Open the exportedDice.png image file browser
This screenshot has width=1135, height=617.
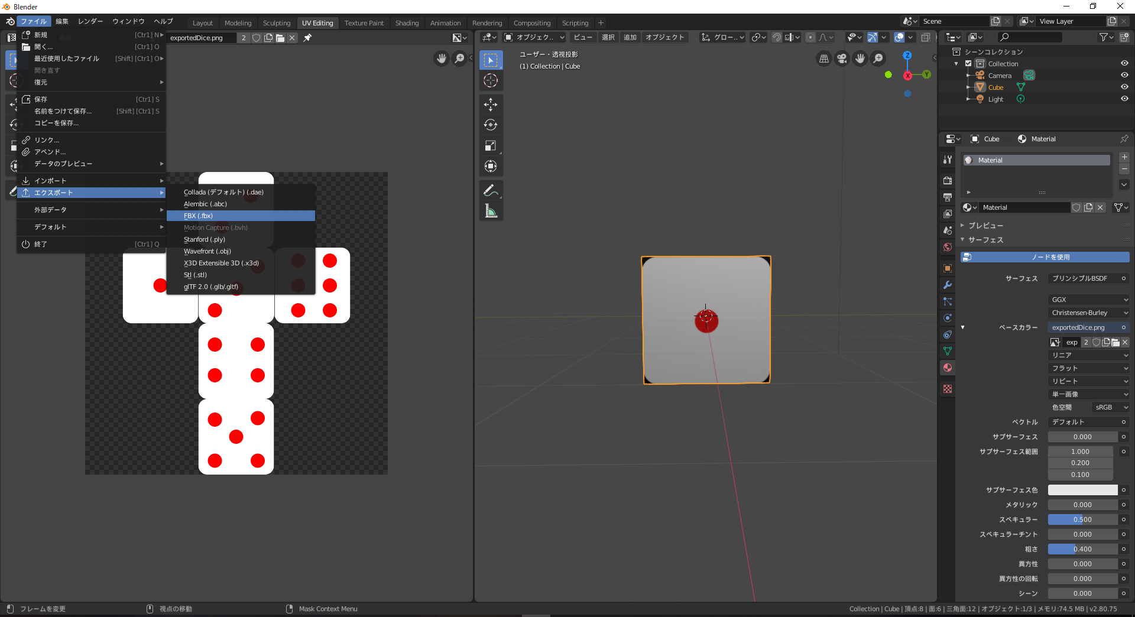tap(1115, 342)
